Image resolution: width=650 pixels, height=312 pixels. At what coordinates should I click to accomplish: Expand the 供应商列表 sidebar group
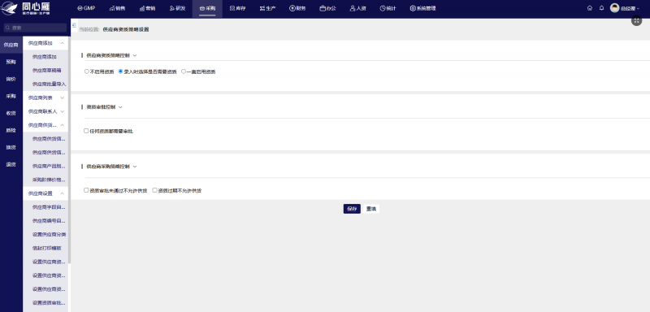point(46,97)
